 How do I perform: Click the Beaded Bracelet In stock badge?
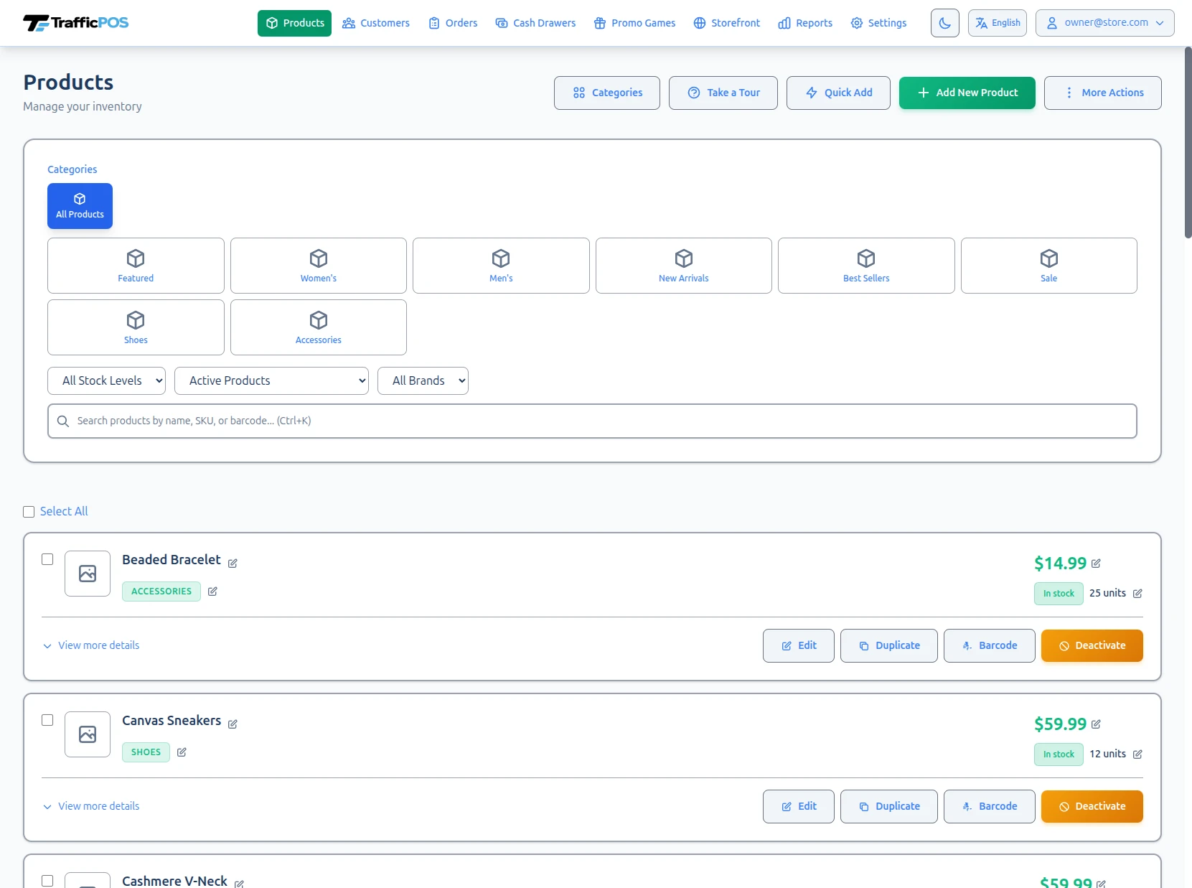[x=1059, y=594]
